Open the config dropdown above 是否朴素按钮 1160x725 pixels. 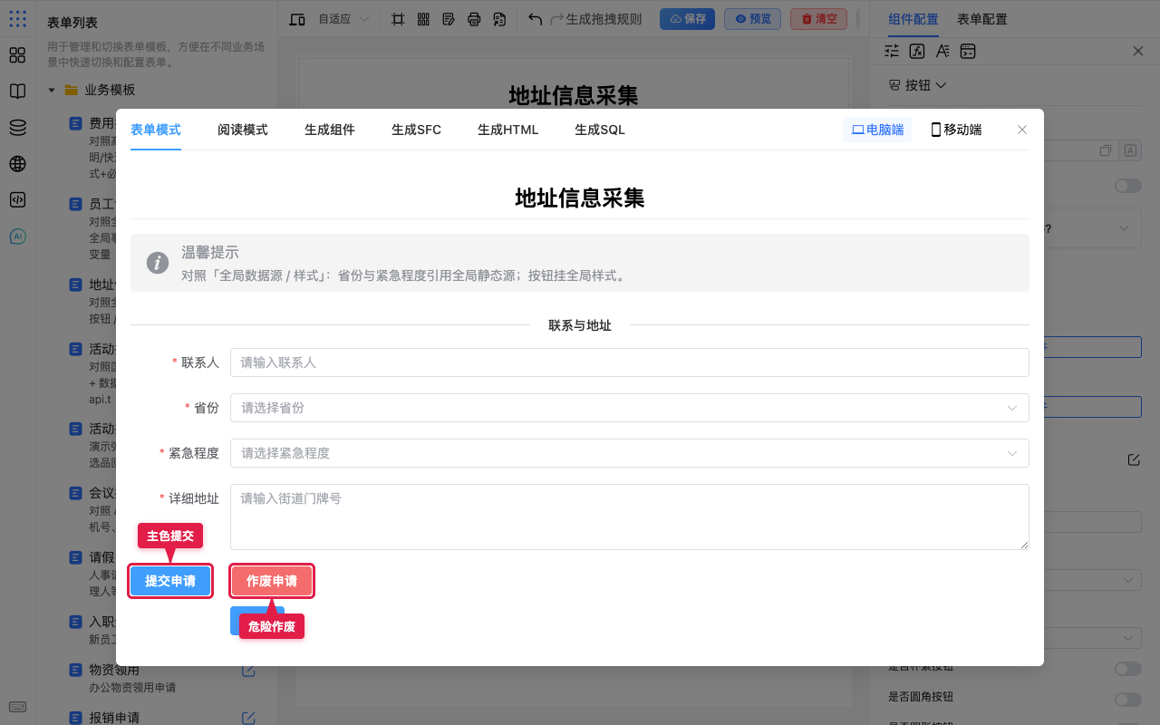coord(1093,638)
